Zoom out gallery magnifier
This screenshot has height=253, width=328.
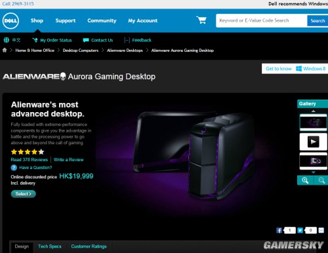321,180
